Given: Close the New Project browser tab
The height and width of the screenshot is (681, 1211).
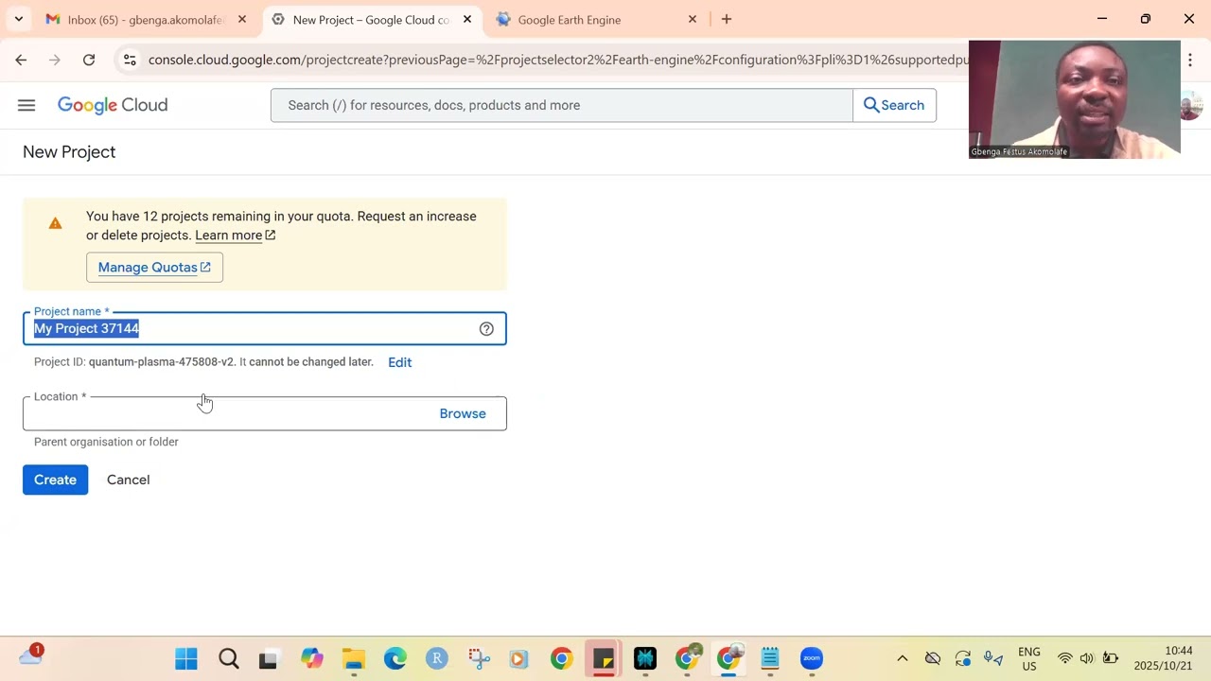Looking at the screenshot, I should pos(467,19).
